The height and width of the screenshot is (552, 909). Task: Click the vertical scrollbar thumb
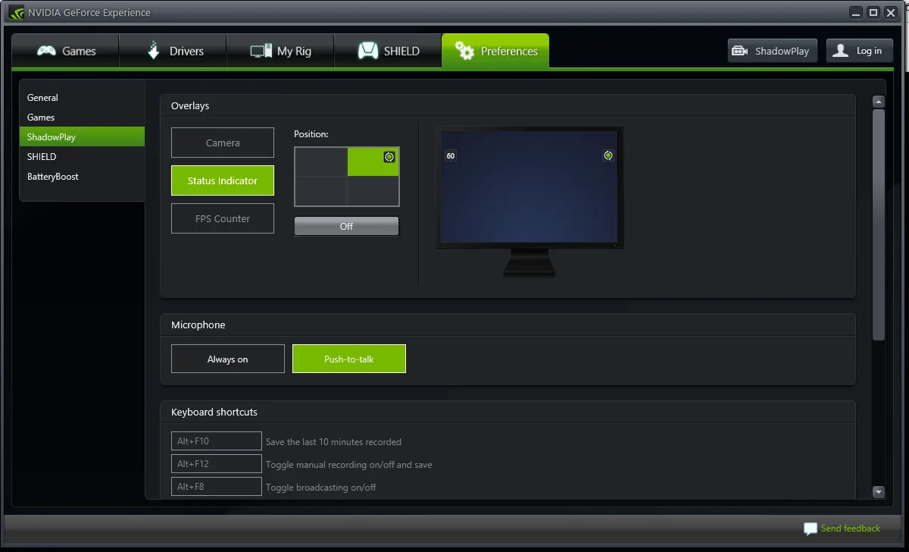coord(879,224)
